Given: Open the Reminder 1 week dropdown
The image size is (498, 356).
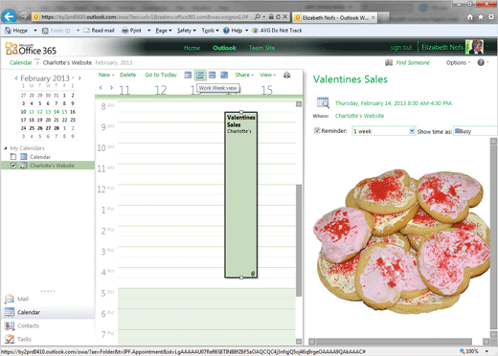Looking at the screenshot, I should pos(384,131).
